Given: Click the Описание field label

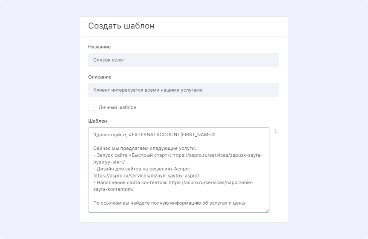Looking at the screenshot, I should [100, 77].
